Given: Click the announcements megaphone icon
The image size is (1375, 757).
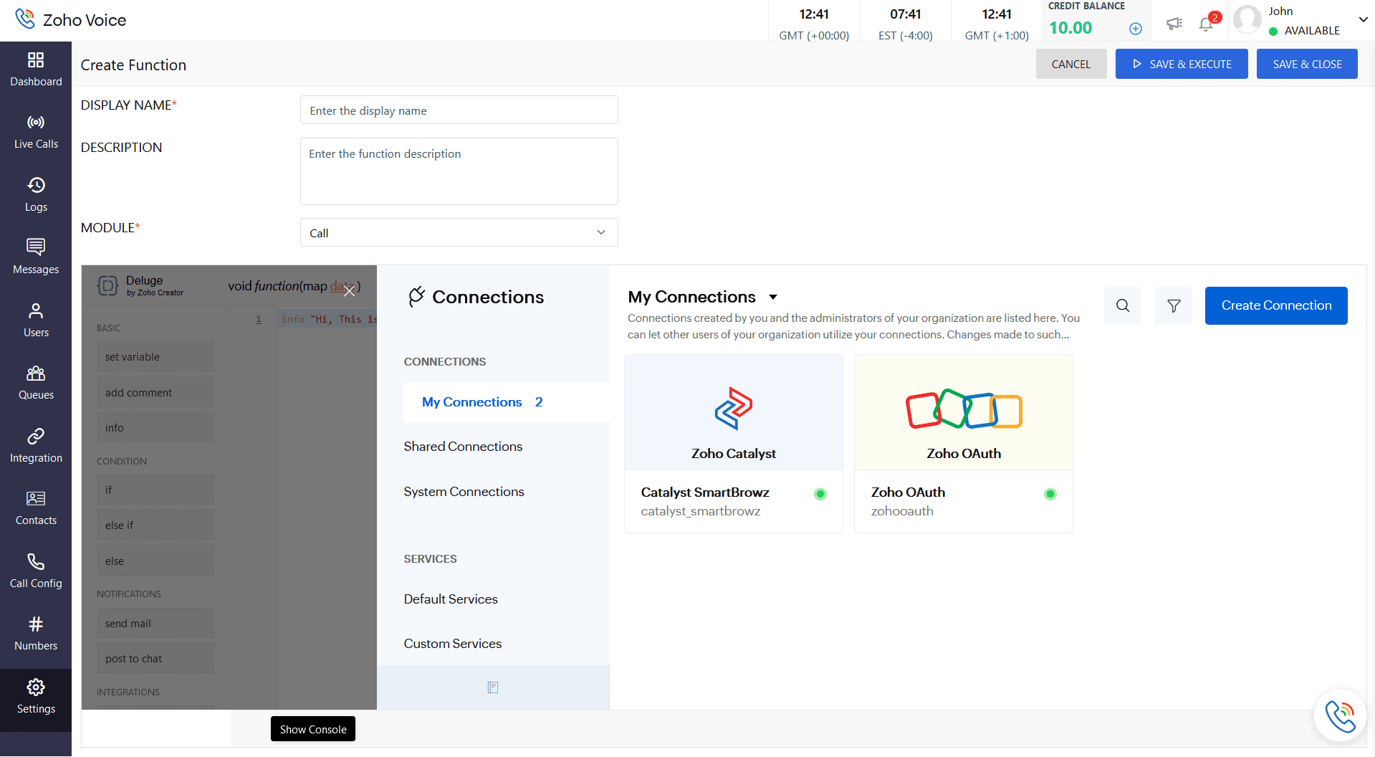Looking at the screenshot, I should tap(1174, 24).
